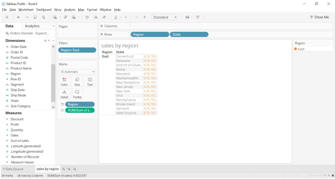Click the Size marks card button
Screen dimensions: 335x179
click(77, 82)
